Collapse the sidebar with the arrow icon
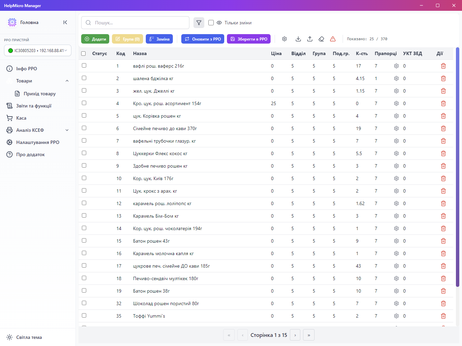 (x=65, y=22)
